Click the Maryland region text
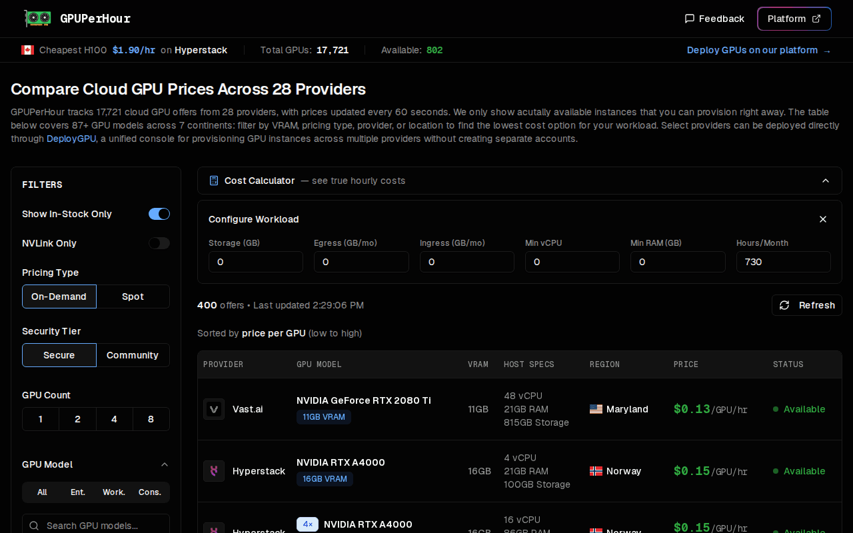Screen dimensions: 853x533 coord(627,409)
